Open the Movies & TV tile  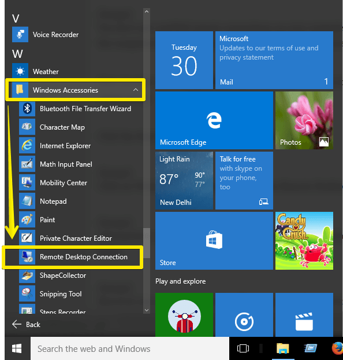(x=304, y=315)
